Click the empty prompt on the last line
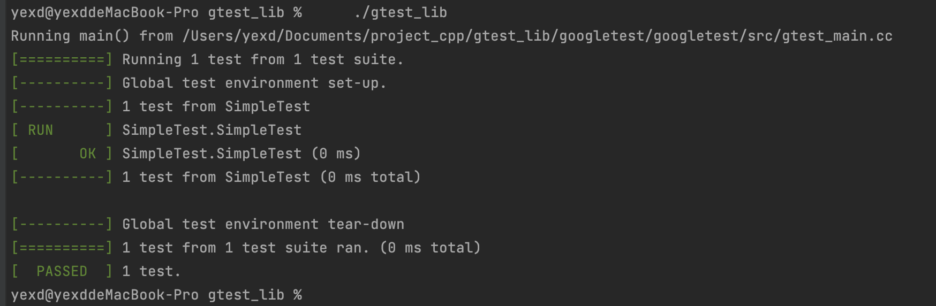 [x=156, y=295]
